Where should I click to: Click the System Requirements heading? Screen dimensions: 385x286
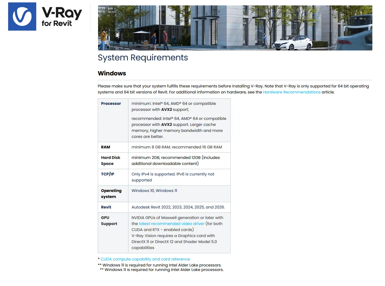pos(143,57)
